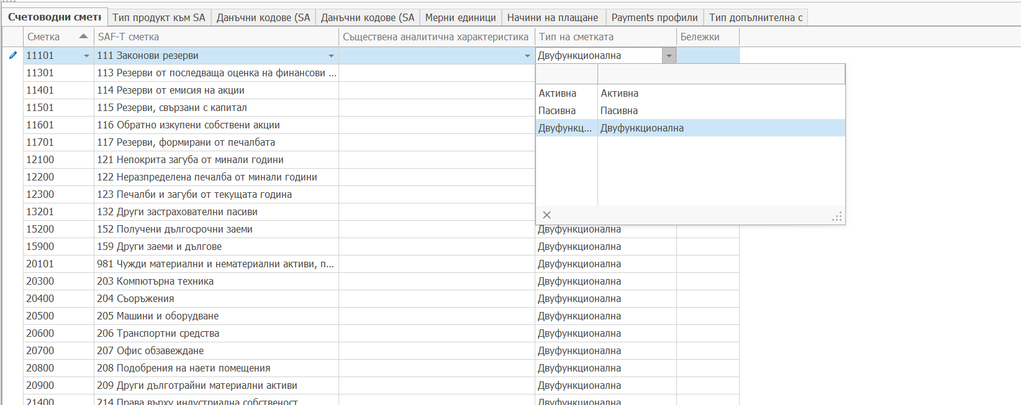Select account cell 11401
Viewport: 1021px width, 405px height.
click(58, 90)
